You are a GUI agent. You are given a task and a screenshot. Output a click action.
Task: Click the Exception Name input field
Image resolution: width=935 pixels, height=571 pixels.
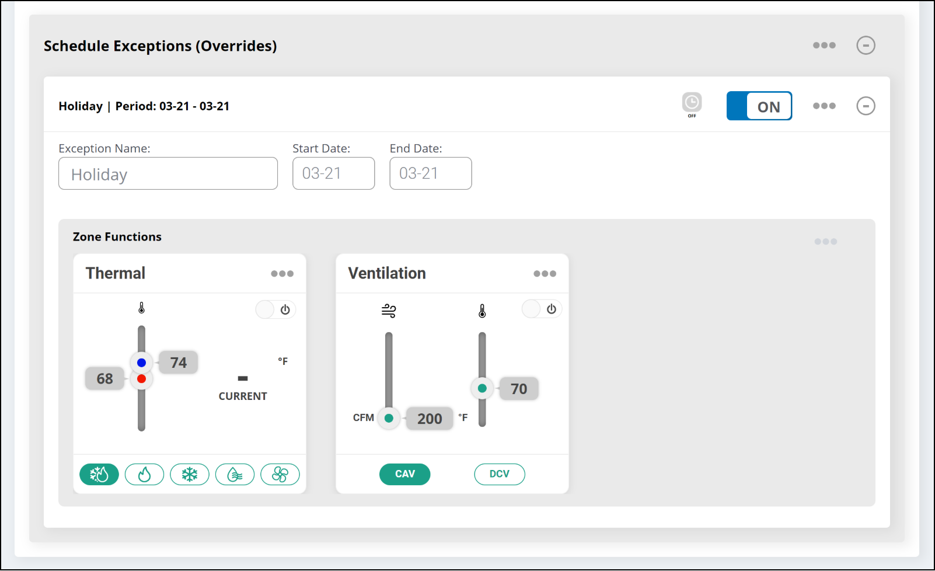(168, 174)
